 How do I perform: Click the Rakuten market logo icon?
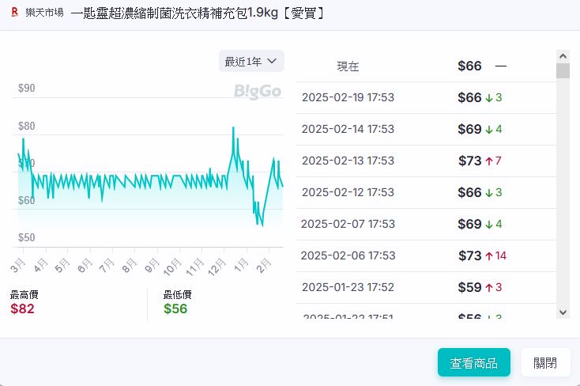pos(14,13)
